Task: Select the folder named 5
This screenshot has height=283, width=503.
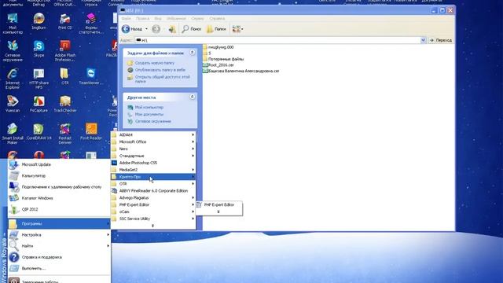Action: 207,53
